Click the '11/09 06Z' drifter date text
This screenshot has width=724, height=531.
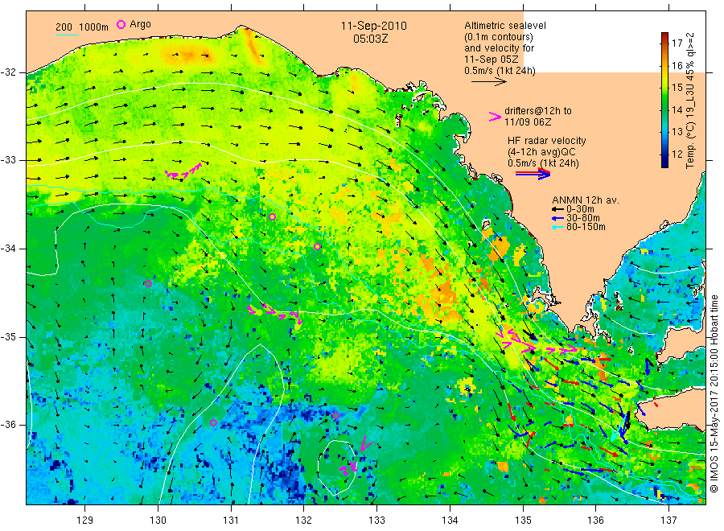coord(527,122)
